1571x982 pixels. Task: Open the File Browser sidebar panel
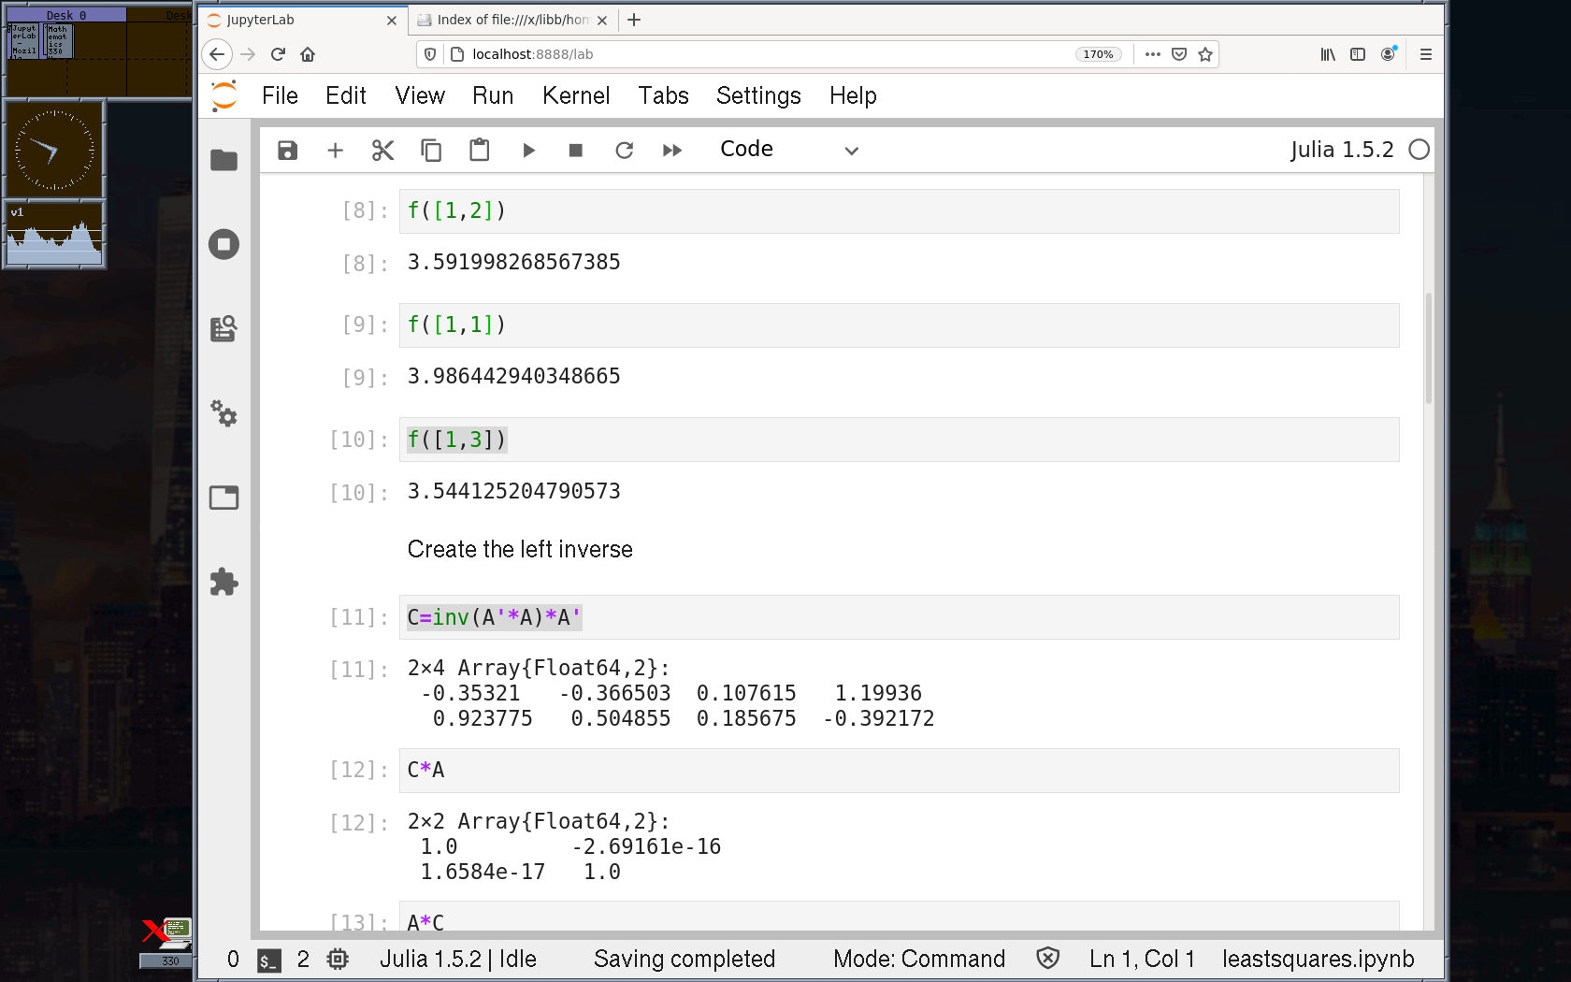[223, 161]
